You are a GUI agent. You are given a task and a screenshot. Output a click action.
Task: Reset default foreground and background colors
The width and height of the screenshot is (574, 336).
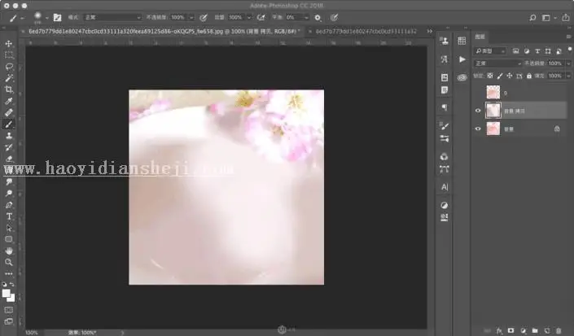pos(4,284)
